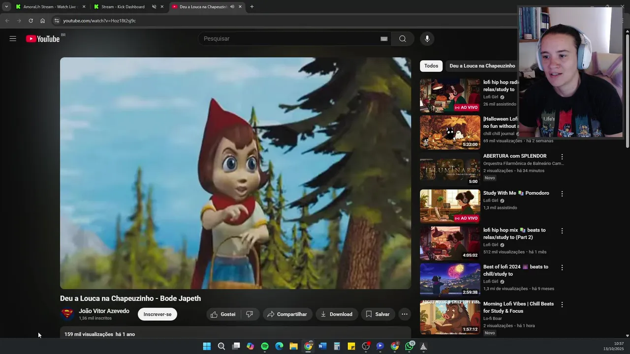Screen dimensions: 630x354
Task: Click João Vitor Azevedo channel avatar
Action: coord(67,314)
